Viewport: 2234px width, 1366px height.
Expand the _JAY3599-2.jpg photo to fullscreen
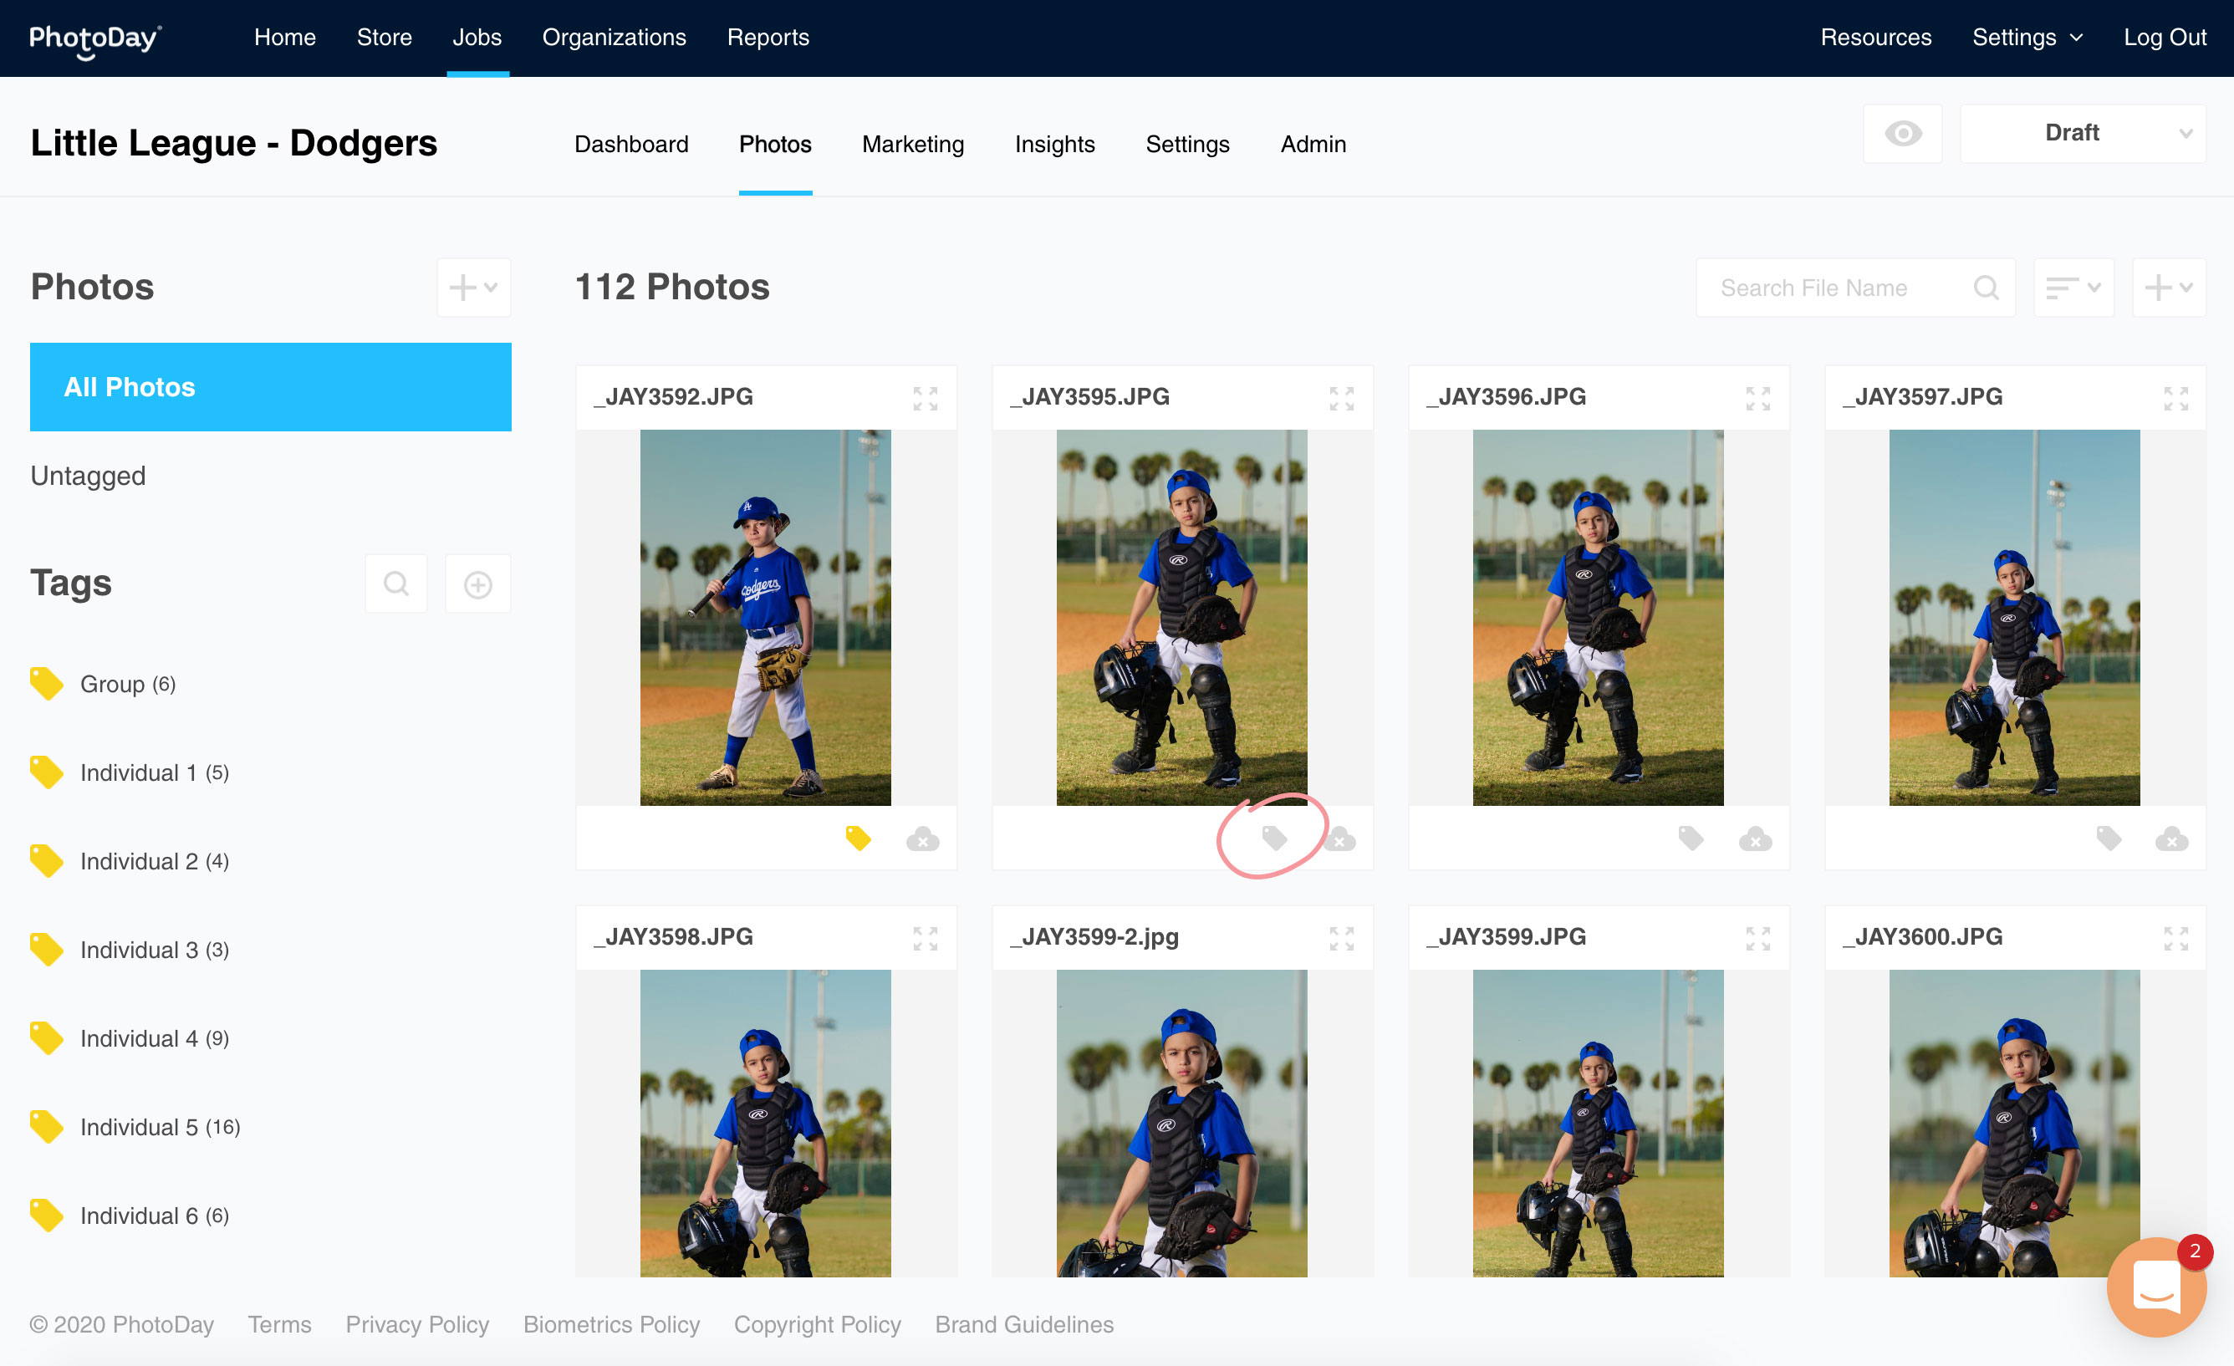coord(1341,938)
